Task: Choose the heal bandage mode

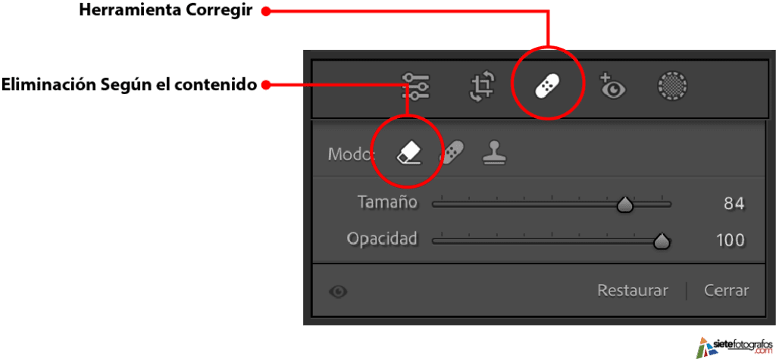Action: 452,154
